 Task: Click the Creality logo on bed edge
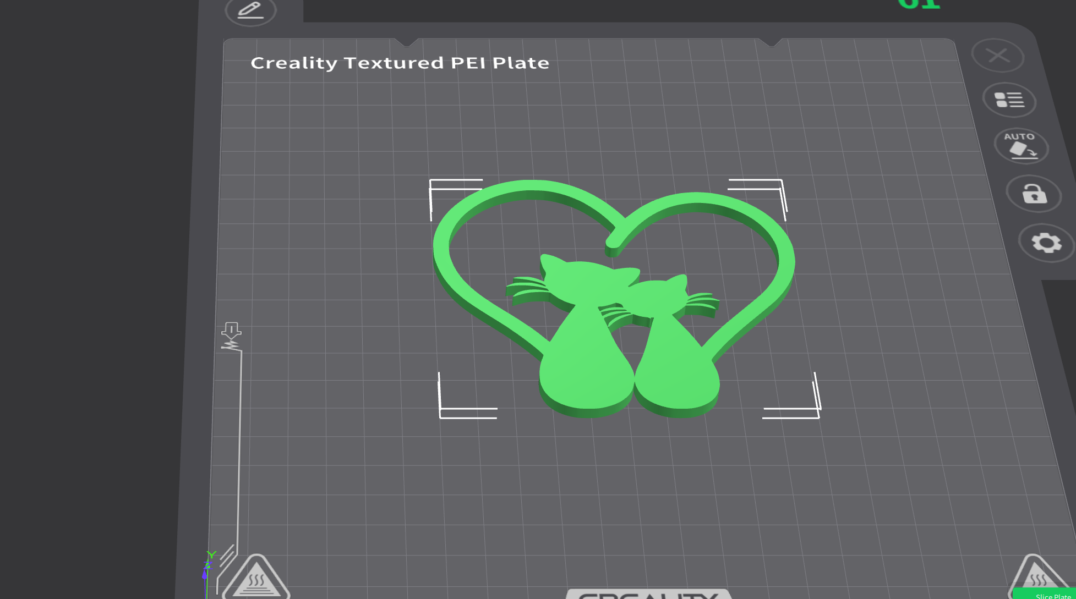[649, 595]
